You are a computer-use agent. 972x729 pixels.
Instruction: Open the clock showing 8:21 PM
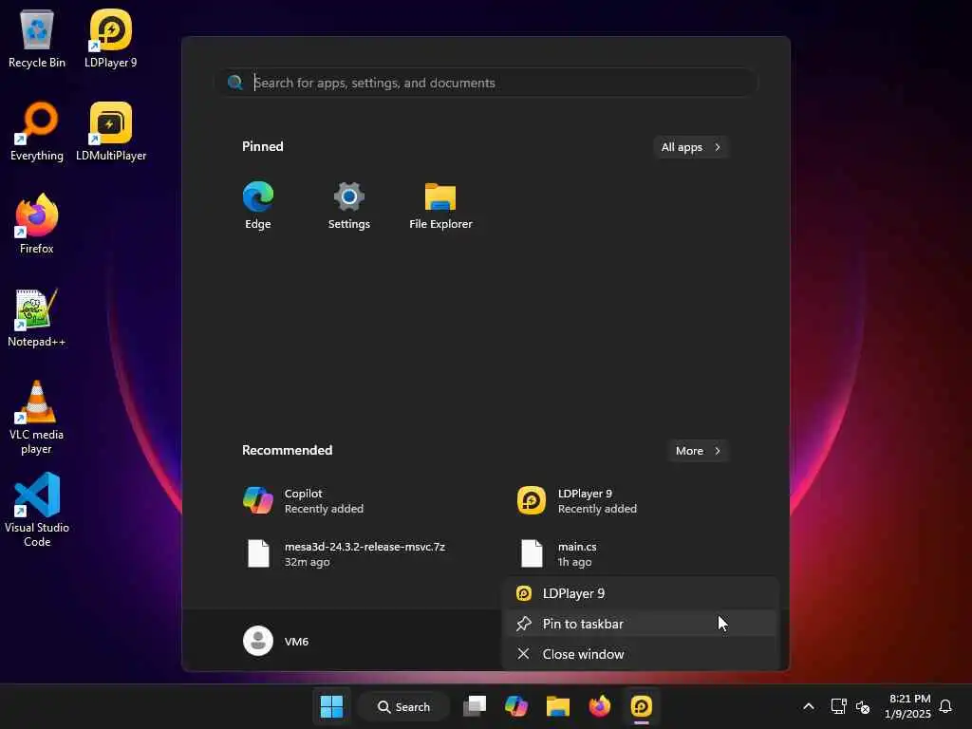point(908,706)
